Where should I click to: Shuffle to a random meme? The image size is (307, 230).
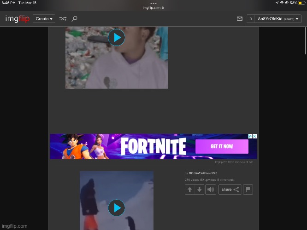click(63, 19)
